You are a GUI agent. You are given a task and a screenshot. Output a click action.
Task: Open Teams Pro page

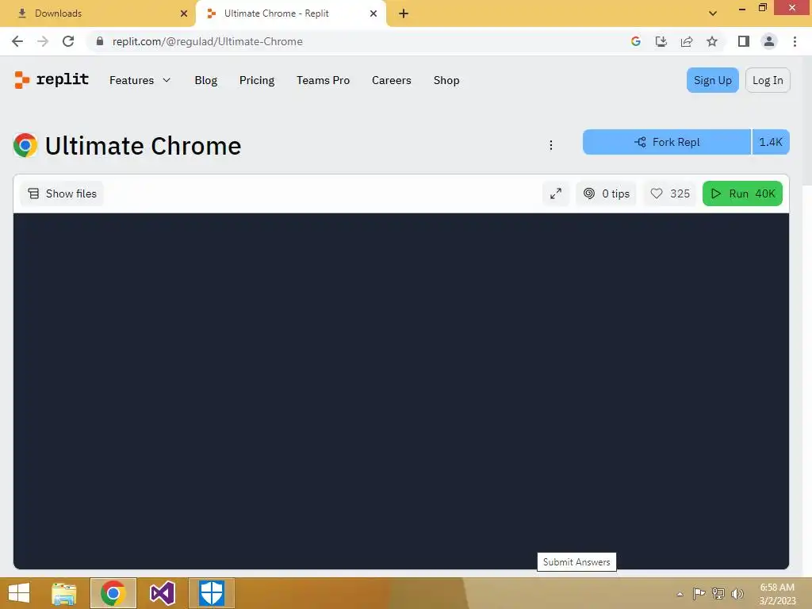pos(324,80)
